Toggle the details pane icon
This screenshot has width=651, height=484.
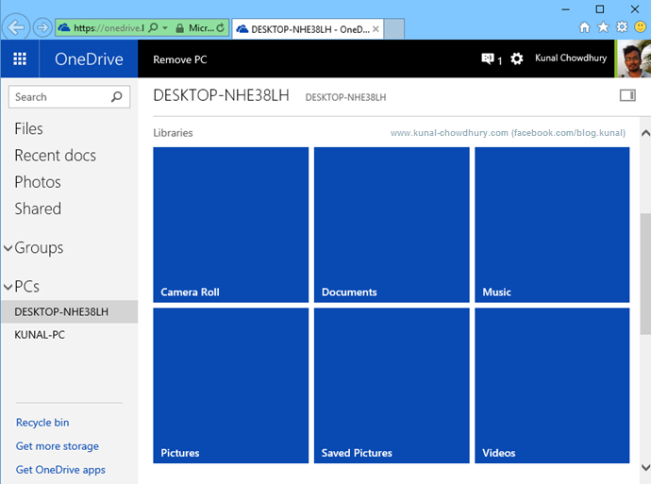pyautogui.click(x=627, y=95)
